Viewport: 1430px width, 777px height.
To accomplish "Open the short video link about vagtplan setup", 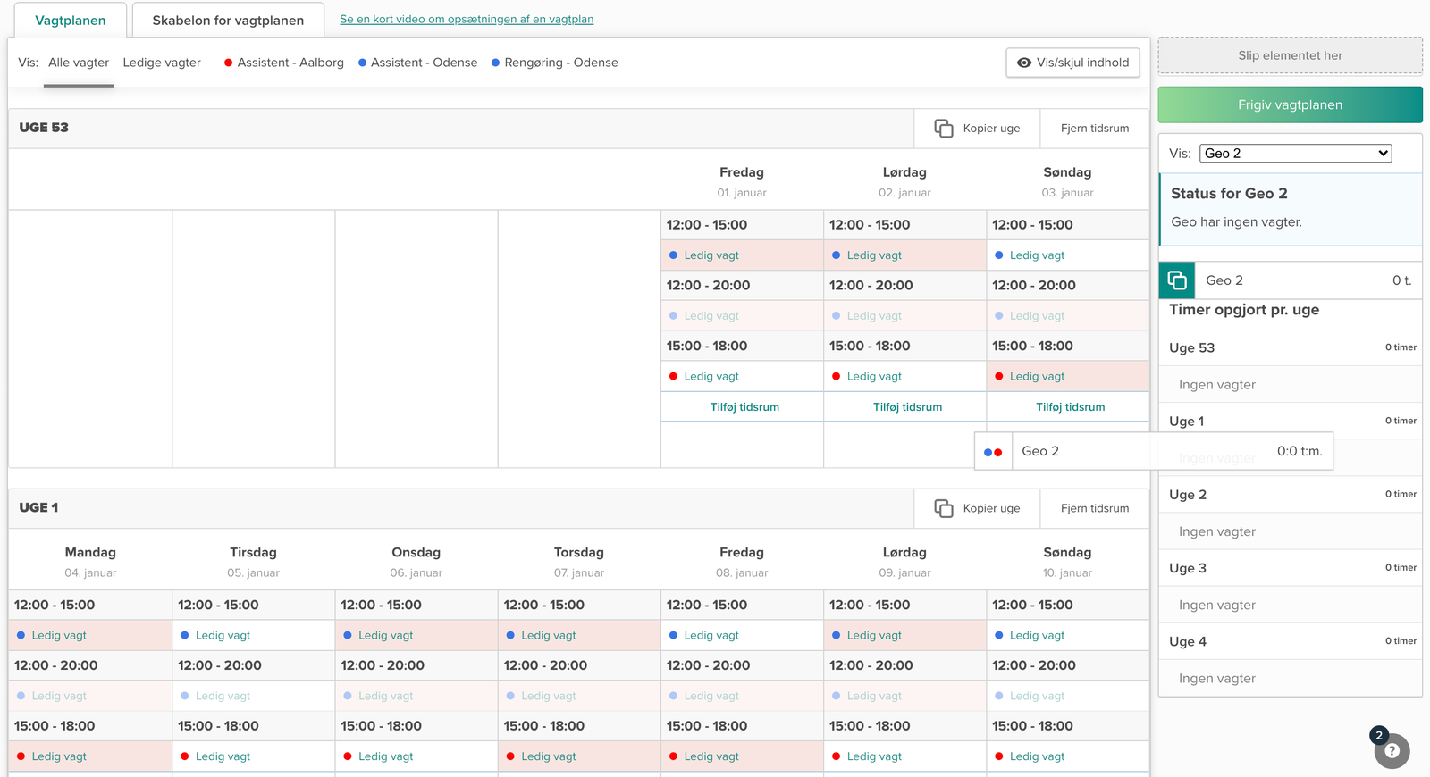I will pos(467,19).
